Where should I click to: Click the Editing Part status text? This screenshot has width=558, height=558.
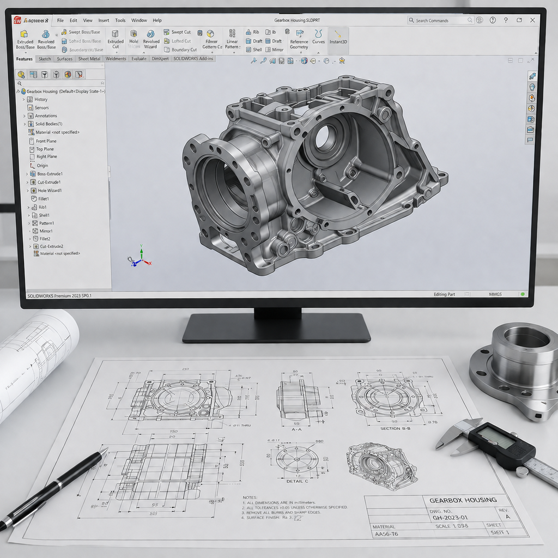tap(444, 294)
